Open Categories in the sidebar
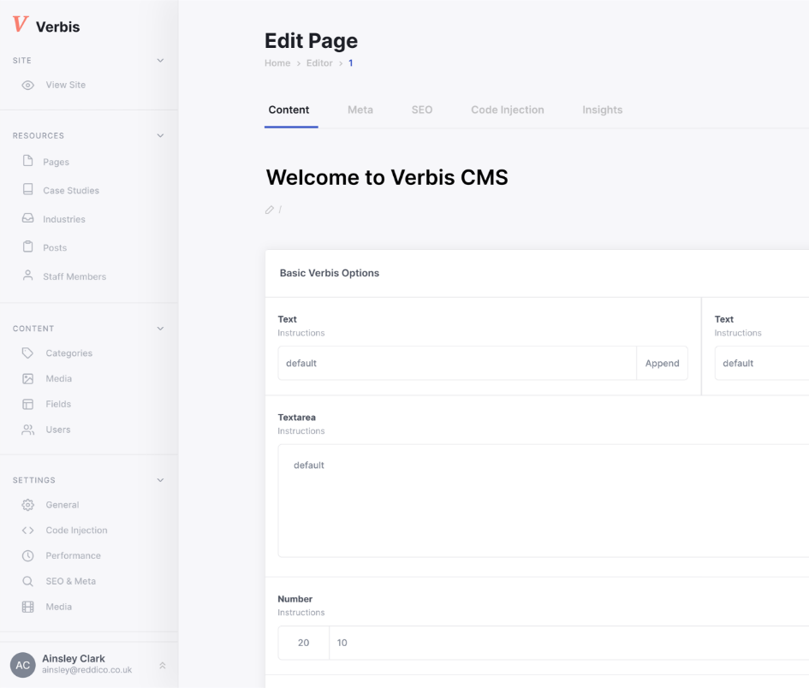809x688 pixels. 69,353
